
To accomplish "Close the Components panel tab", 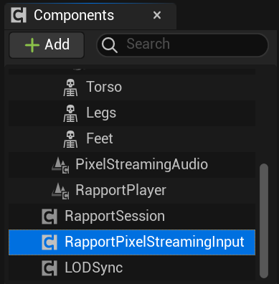I will pyautogui.click(x=157, y=16).
